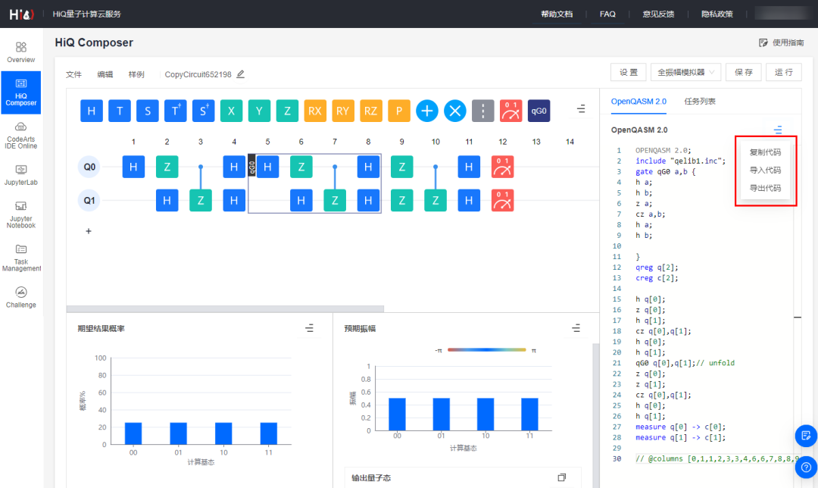Open the 预期振幅 panel options menu
Viewport: 818px width, 488px height.
pos(576,328)
